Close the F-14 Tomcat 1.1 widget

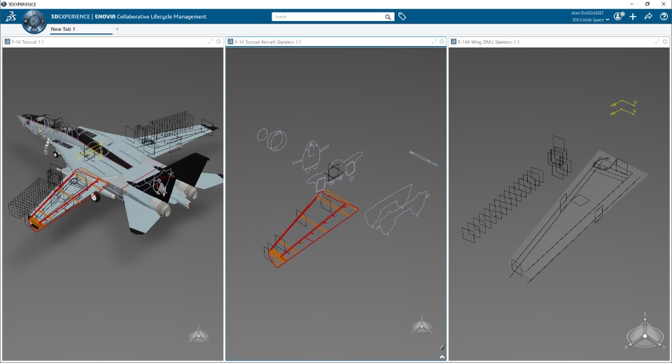coord(218,41)
